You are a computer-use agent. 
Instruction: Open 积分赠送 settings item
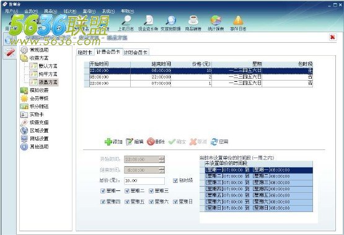click(35, 107)
